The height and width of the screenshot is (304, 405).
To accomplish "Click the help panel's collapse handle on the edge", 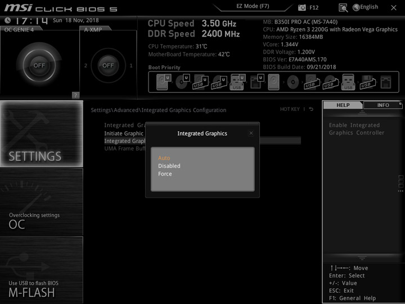I will tap(400, 184).
